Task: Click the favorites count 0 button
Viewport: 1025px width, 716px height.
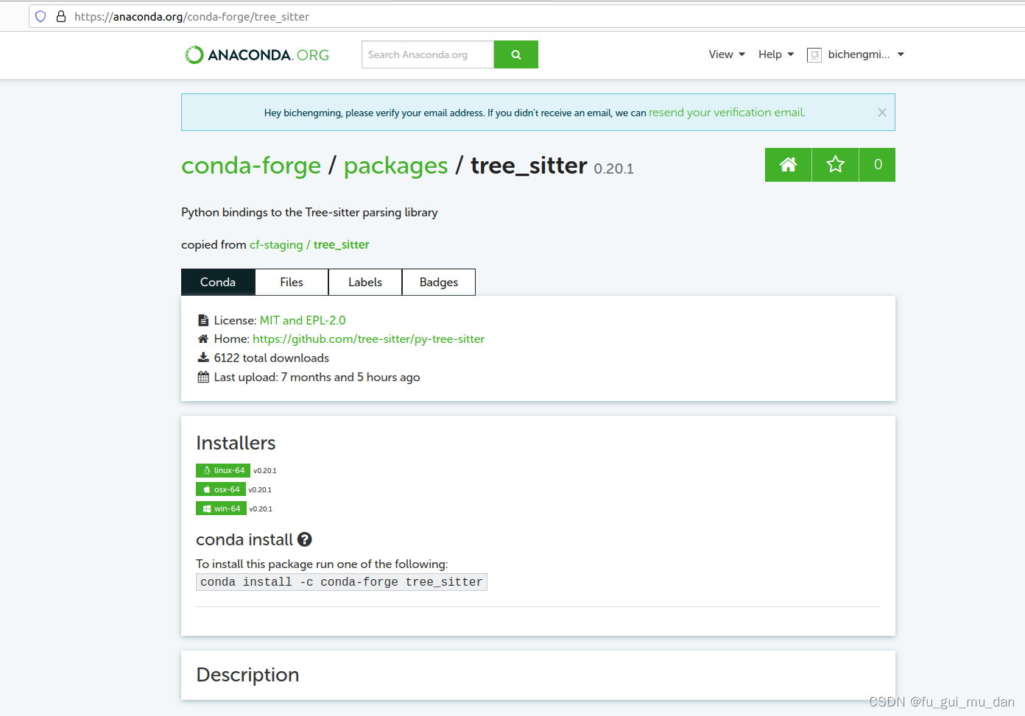Action: tap(878, 165)
